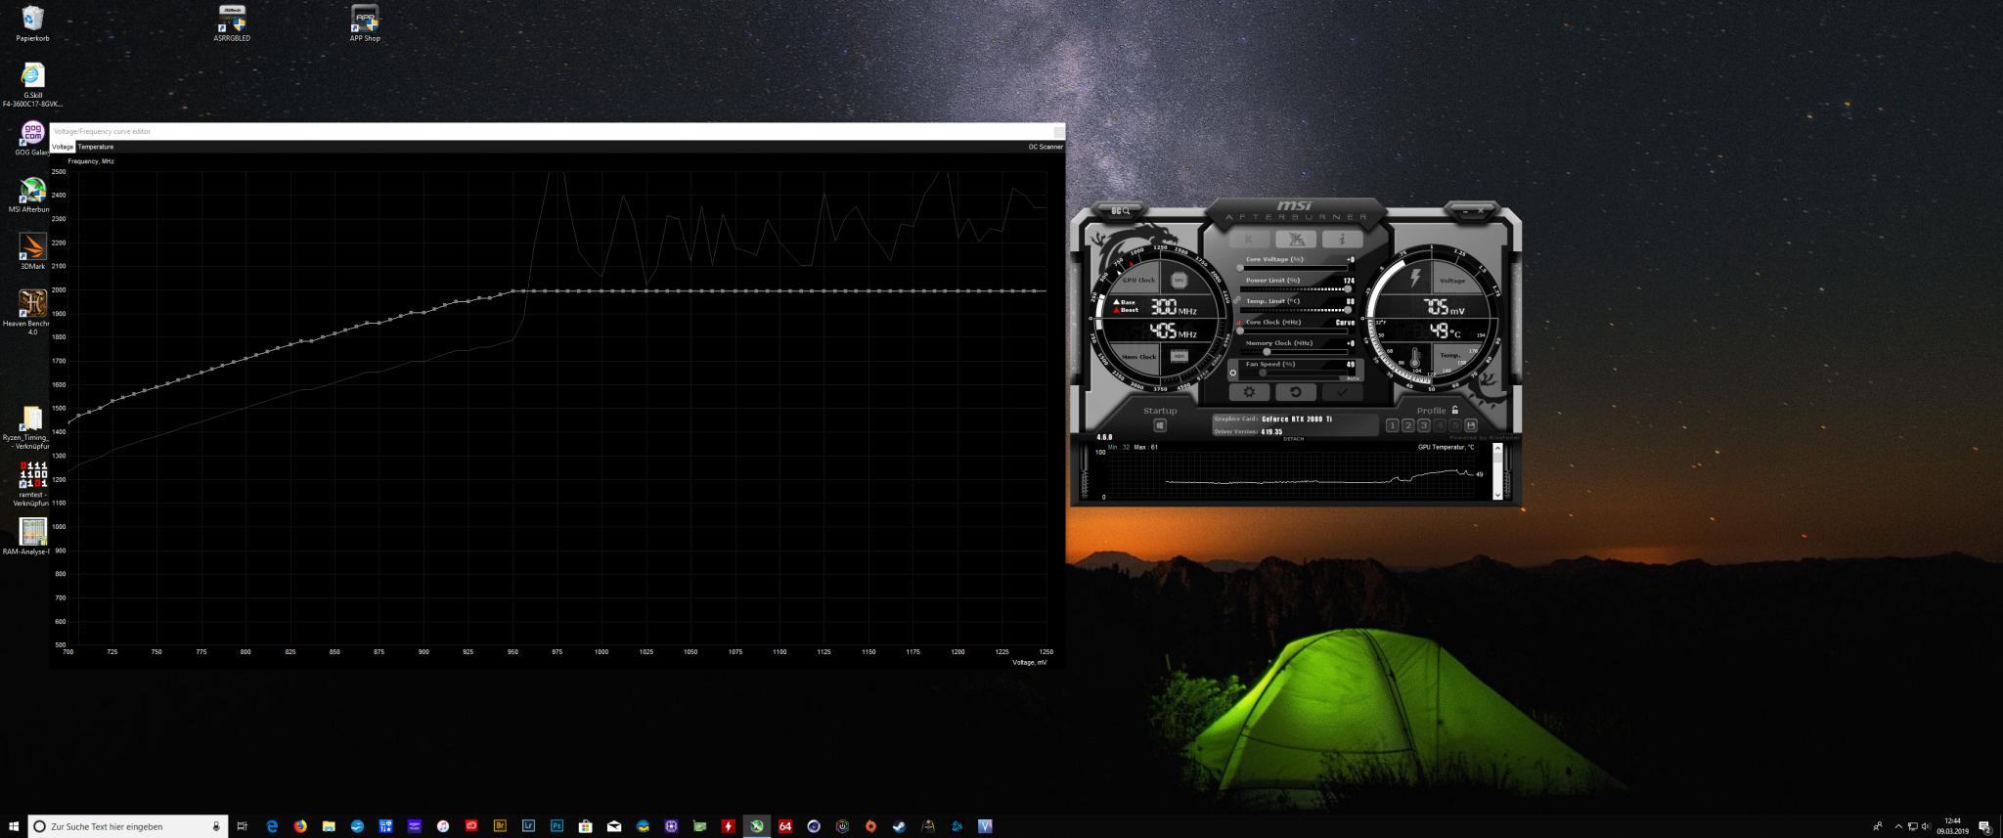Image resolution: width=2003 pixels, height=838 pixels.
Task: Open the RAM-Analyse desktop file
Action: pos(32,537)
